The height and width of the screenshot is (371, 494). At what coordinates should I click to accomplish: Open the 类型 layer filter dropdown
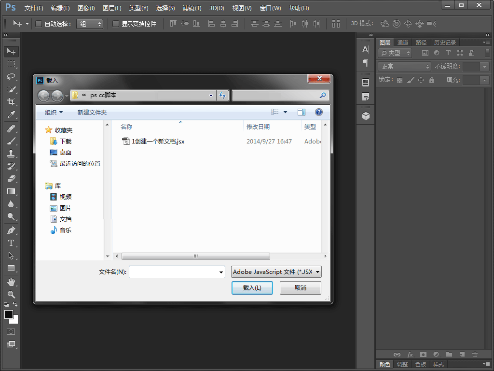coord(395,53)
